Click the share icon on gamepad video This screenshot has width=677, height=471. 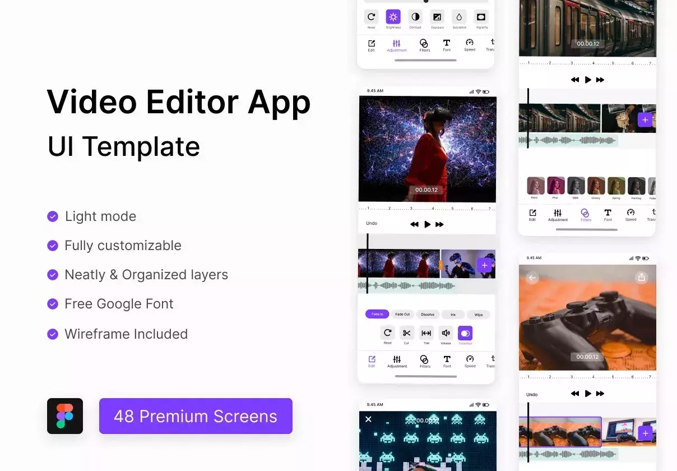[642, 278]
